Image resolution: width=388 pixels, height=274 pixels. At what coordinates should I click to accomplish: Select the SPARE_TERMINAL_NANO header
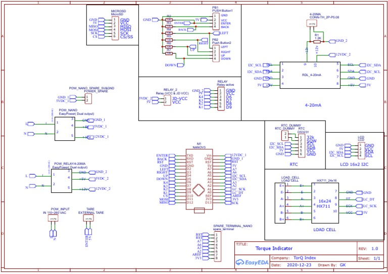217,246
